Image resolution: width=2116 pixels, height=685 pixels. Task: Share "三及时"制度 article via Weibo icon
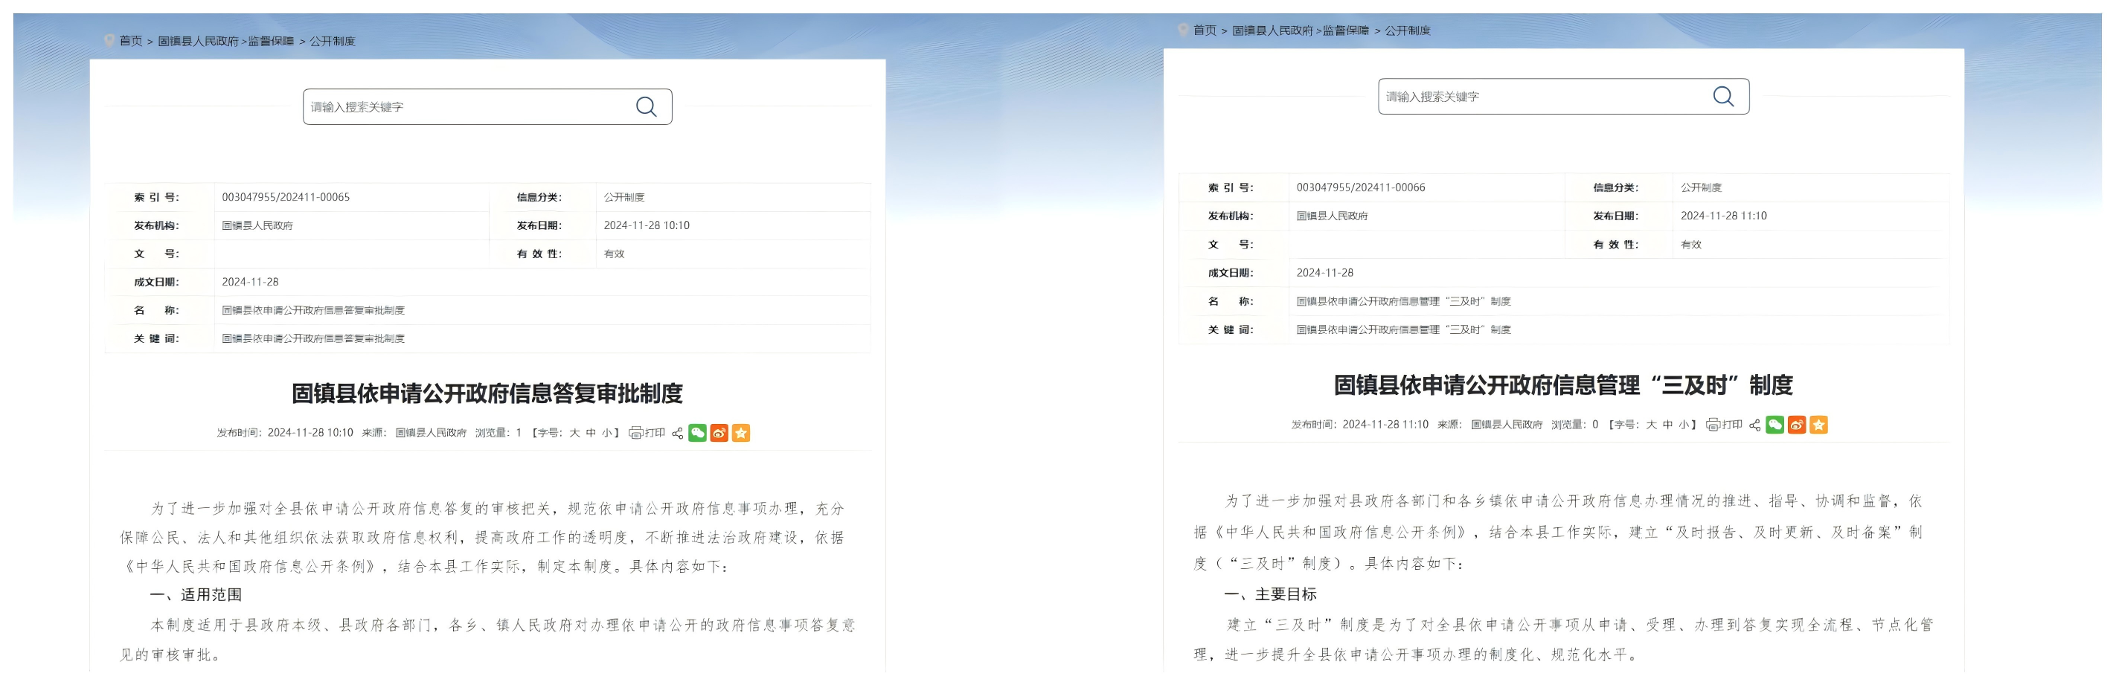coord(1797,425)
